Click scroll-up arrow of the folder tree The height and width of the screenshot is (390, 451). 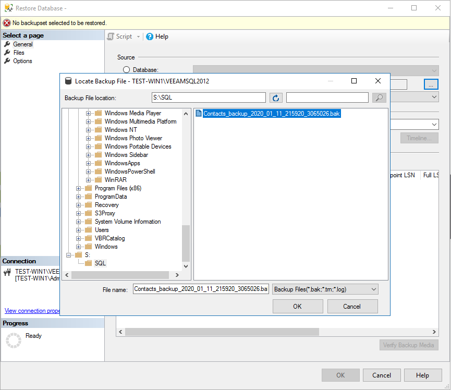186,114
